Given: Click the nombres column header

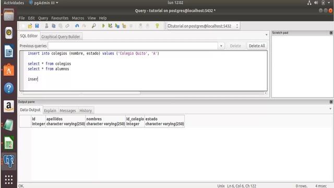Looking at the screenshot, I should [x=105, y=121].
